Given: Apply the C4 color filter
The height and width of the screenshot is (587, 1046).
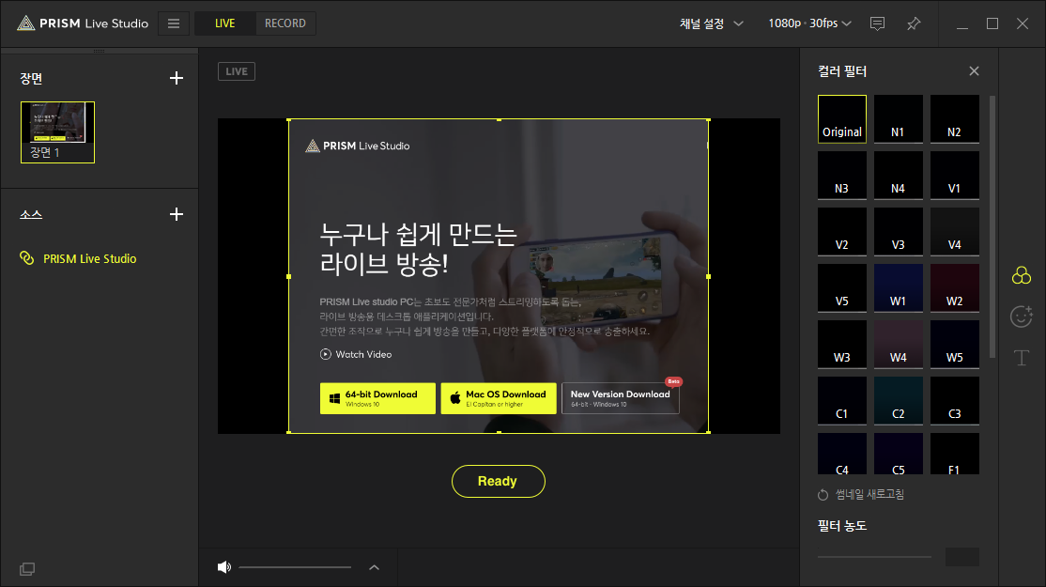Looking at the screenshot, I should [x=842, y=454].
